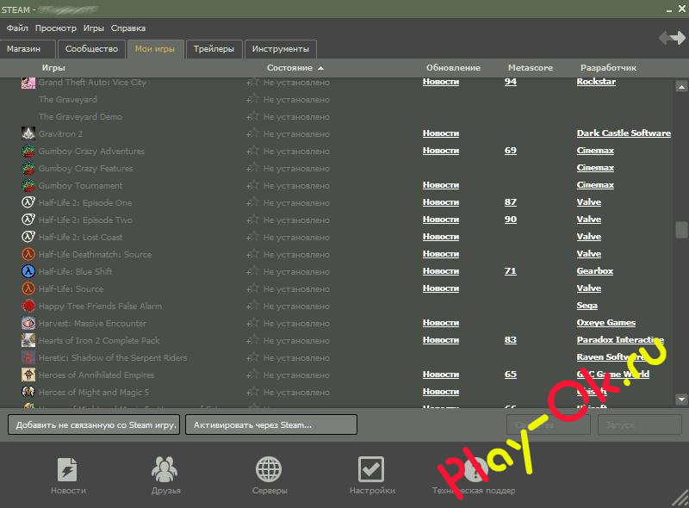Open the Справка menu
The image size is (689, 508).
(x=127, y=28)
